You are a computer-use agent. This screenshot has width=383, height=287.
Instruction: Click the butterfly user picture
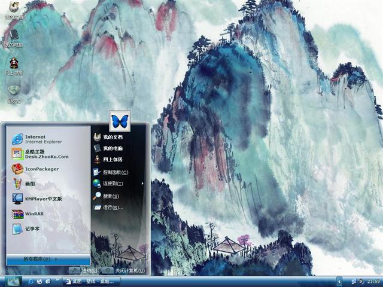[120, 121]
